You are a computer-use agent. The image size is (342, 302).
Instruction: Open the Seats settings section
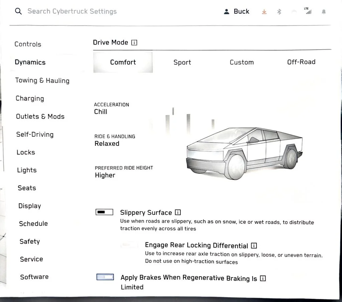click(27, 188)
